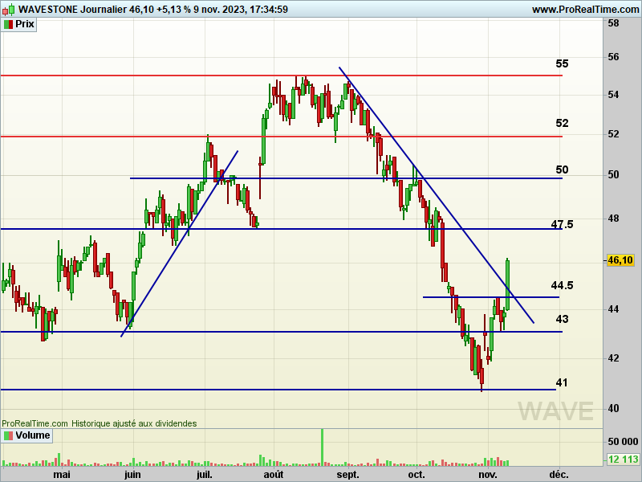
Task: Click the août month marker on time axis
Action: pos(274,475)
